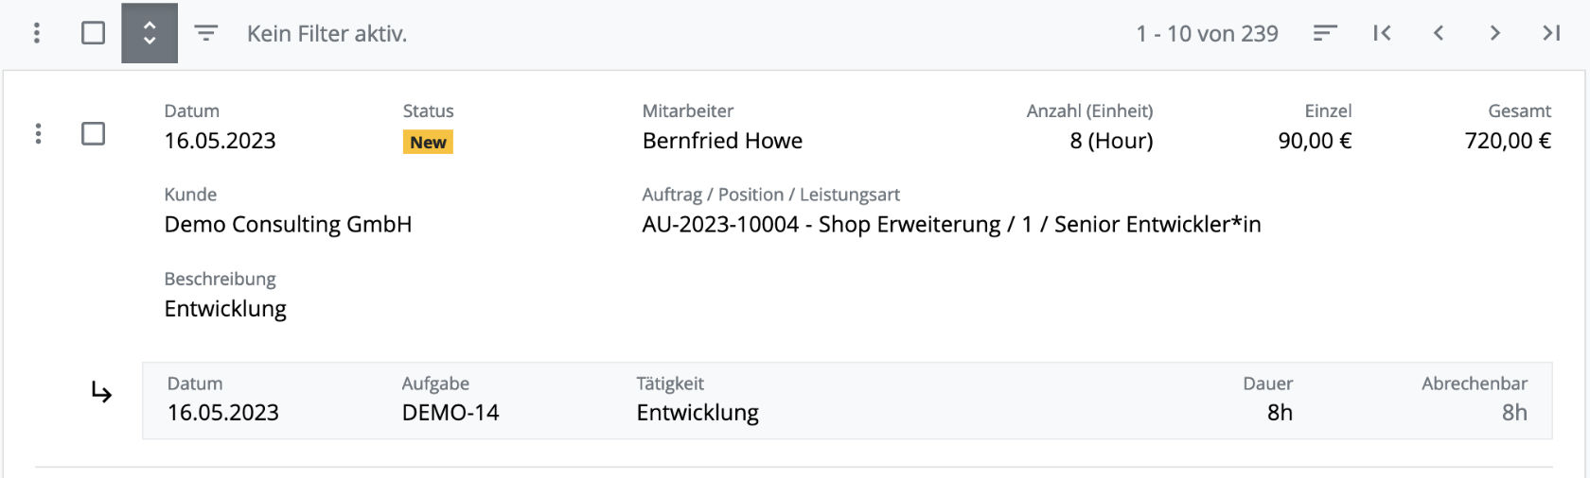
Task: Jump to the last page of results
Action: [1551, 33]
